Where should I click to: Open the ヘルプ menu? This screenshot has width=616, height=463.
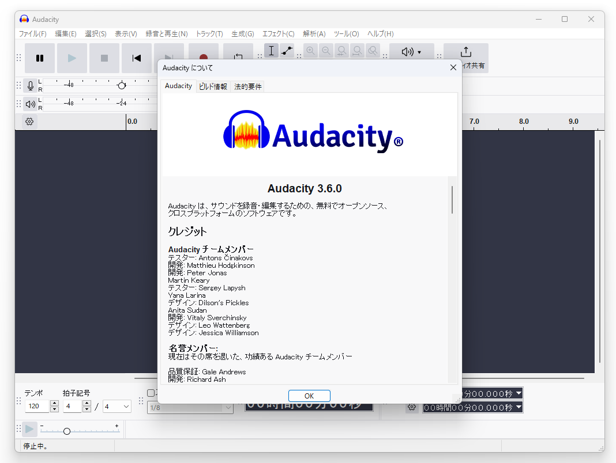[380, 34]
